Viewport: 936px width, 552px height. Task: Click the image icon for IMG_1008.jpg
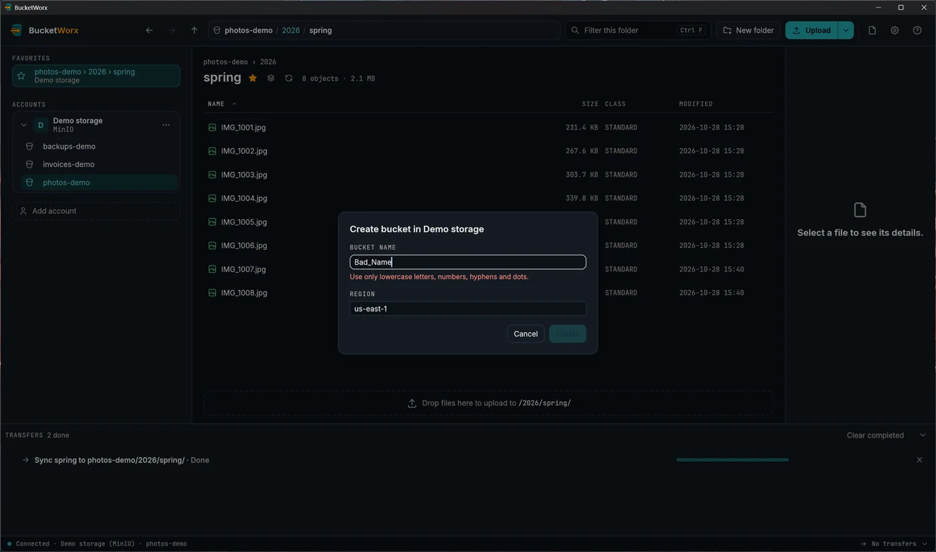(x=212, y=293)
